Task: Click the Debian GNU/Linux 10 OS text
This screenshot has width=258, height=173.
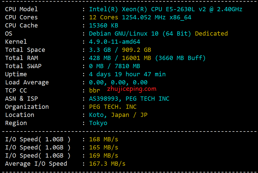Action: tap(140, 34)
